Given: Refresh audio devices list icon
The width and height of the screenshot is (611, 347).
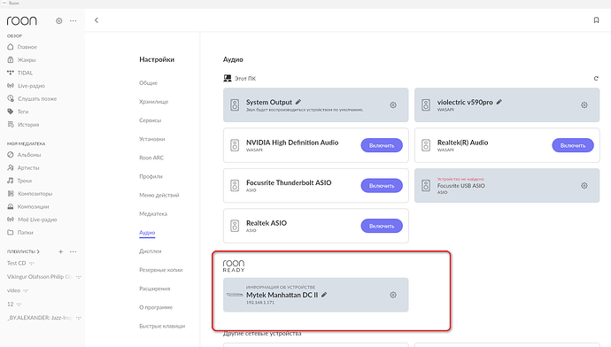Looking at the screenshot, I should [596, 78].
